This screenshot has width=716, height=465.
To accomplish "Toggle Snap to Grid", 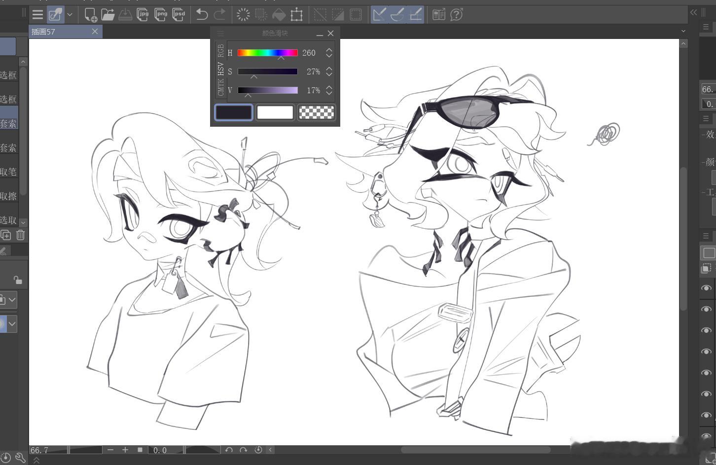I will coord(416,15).
